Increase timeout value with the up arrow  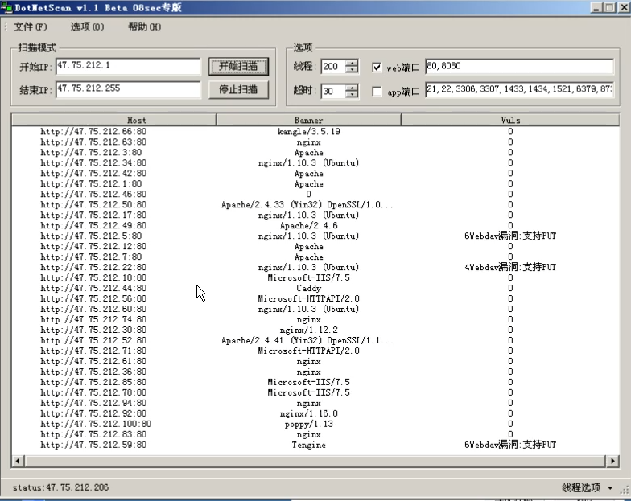[351, 88]
